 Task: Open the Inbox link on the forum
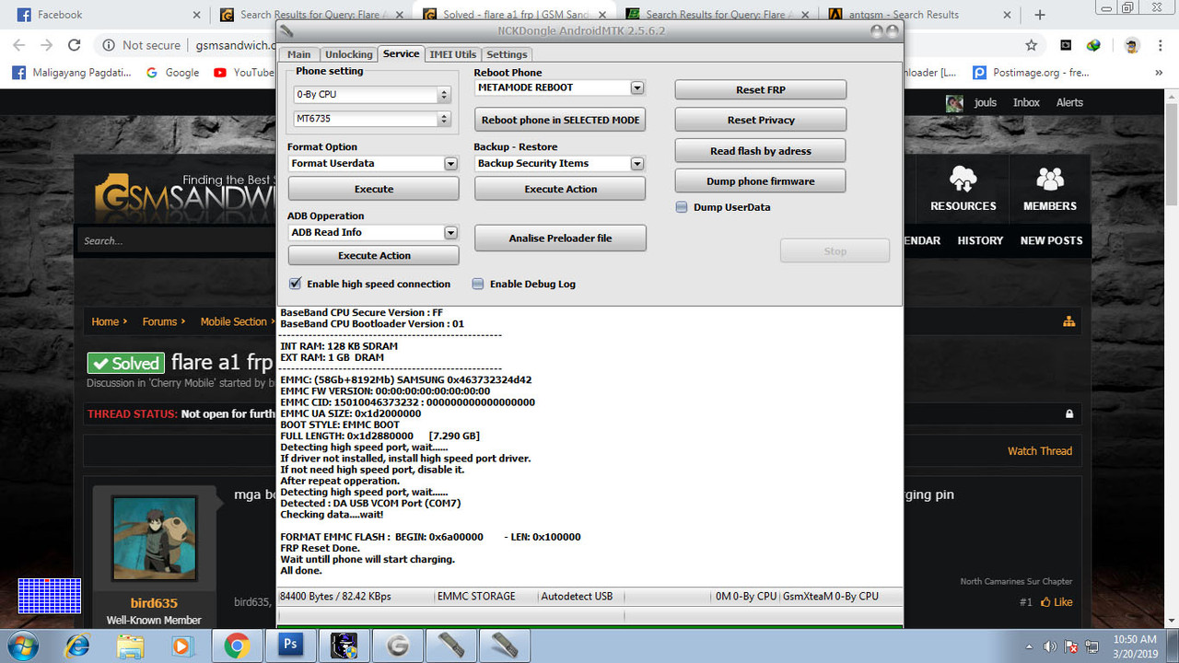(1026, 102)
